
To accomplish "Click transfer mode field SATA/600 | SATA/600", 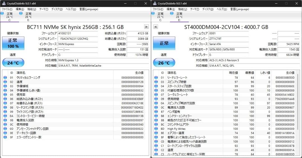I will 229,49.
